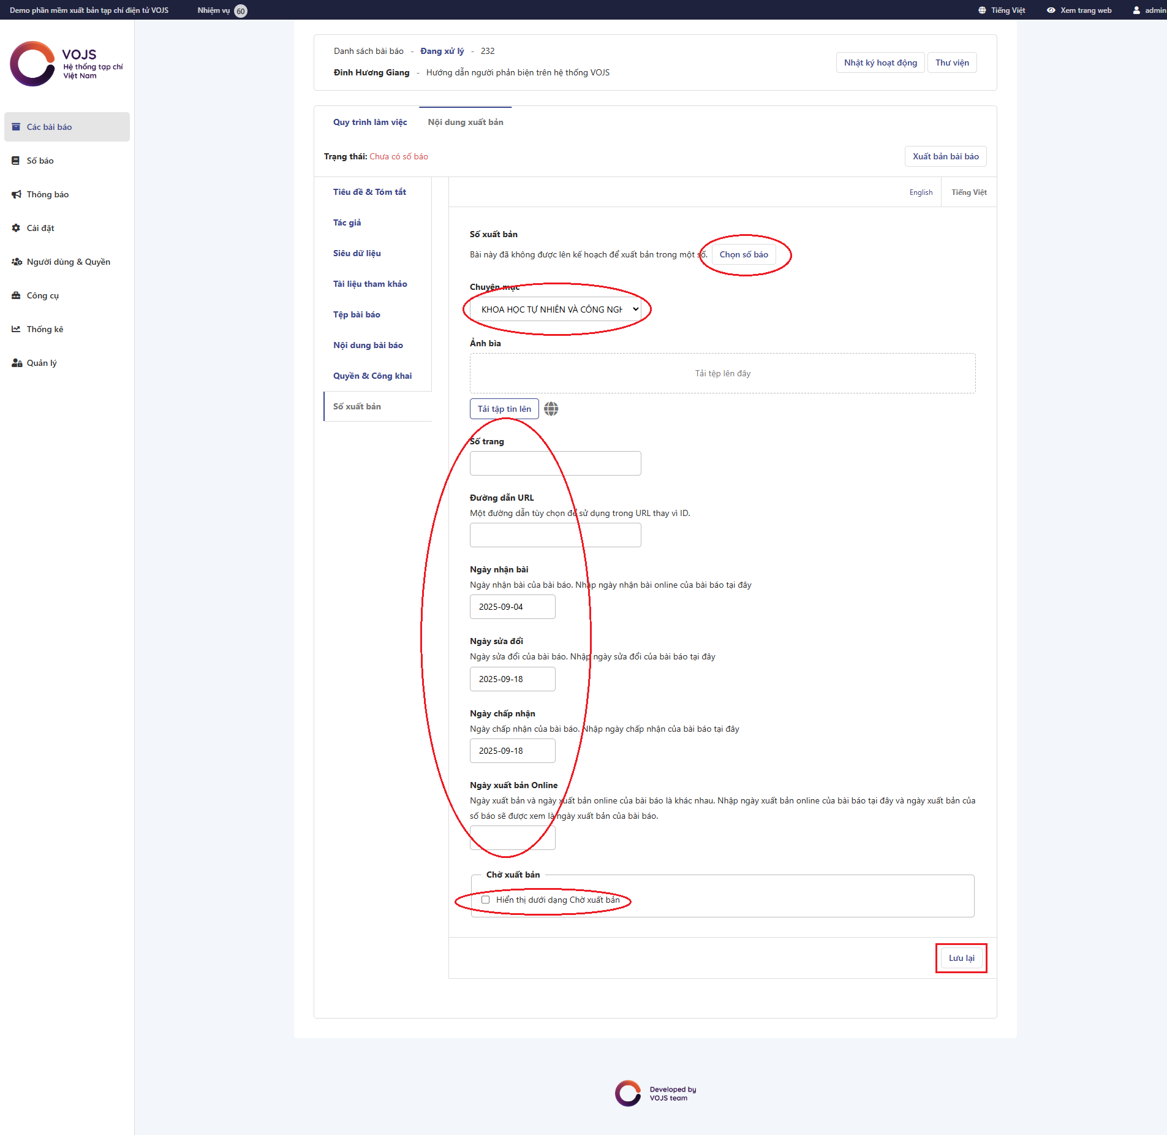Click the Thống kê chart icon
Image resolution: width=1167 pixels, height=1135 pixels.
click(16, 329)
